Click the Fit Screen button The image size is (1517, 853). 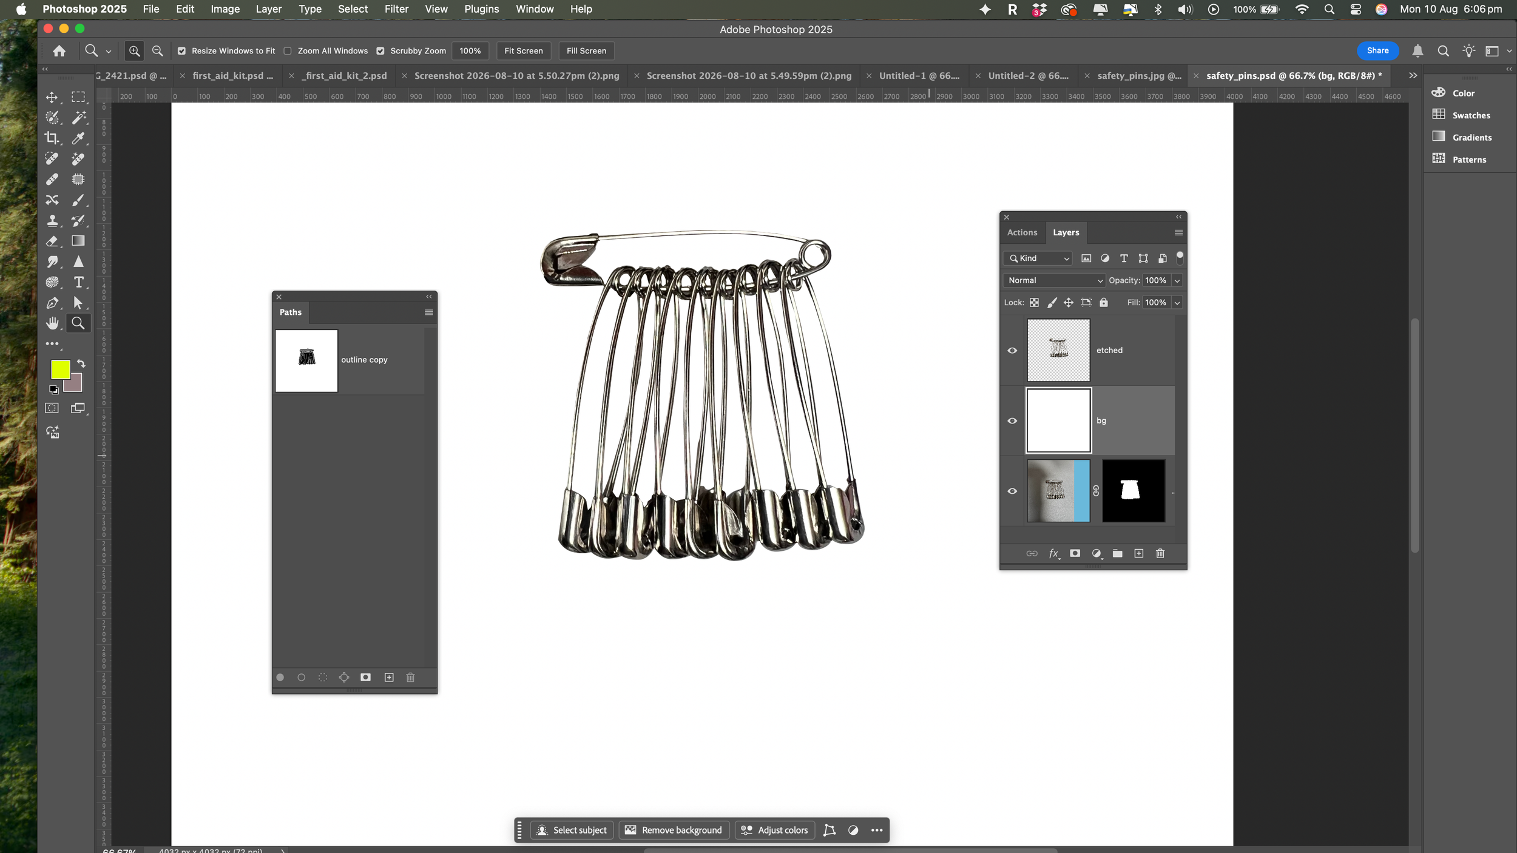click(524, 51)
